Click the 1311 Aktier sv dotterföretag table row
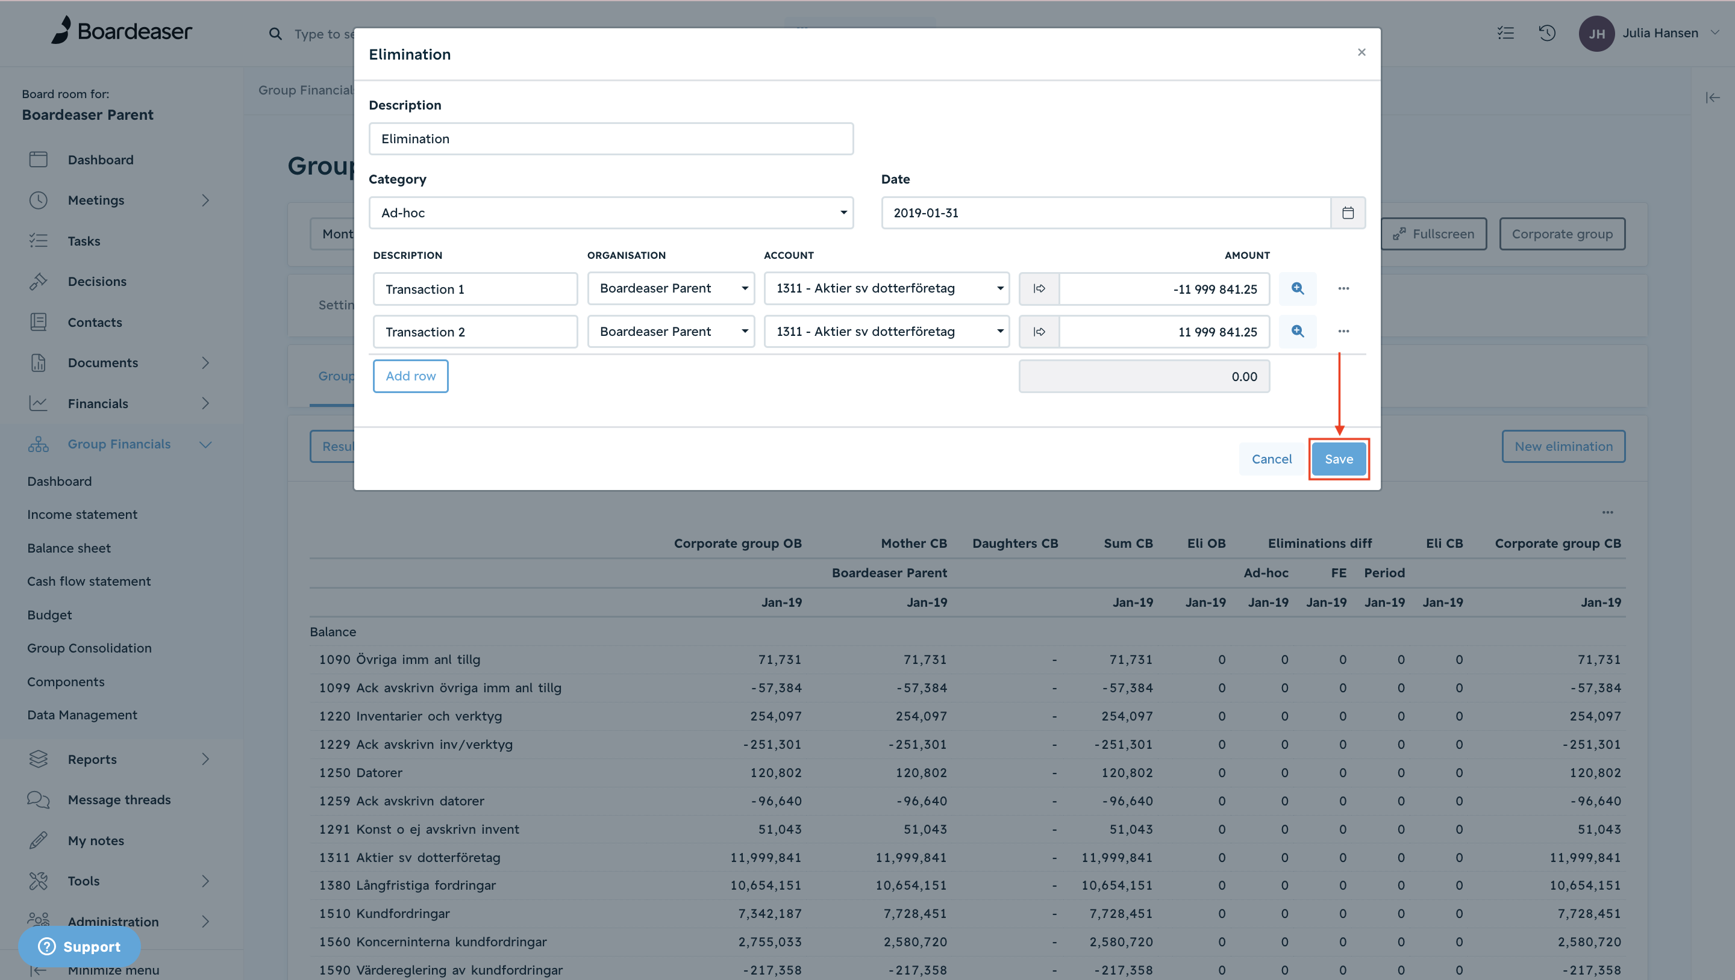Image resolution: width=1735 pixels, height=980 pixels. (967, 857)
